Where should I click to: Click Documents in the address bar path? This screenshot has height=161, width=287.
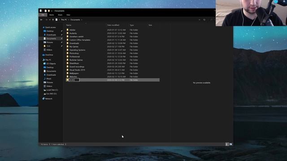75,20
